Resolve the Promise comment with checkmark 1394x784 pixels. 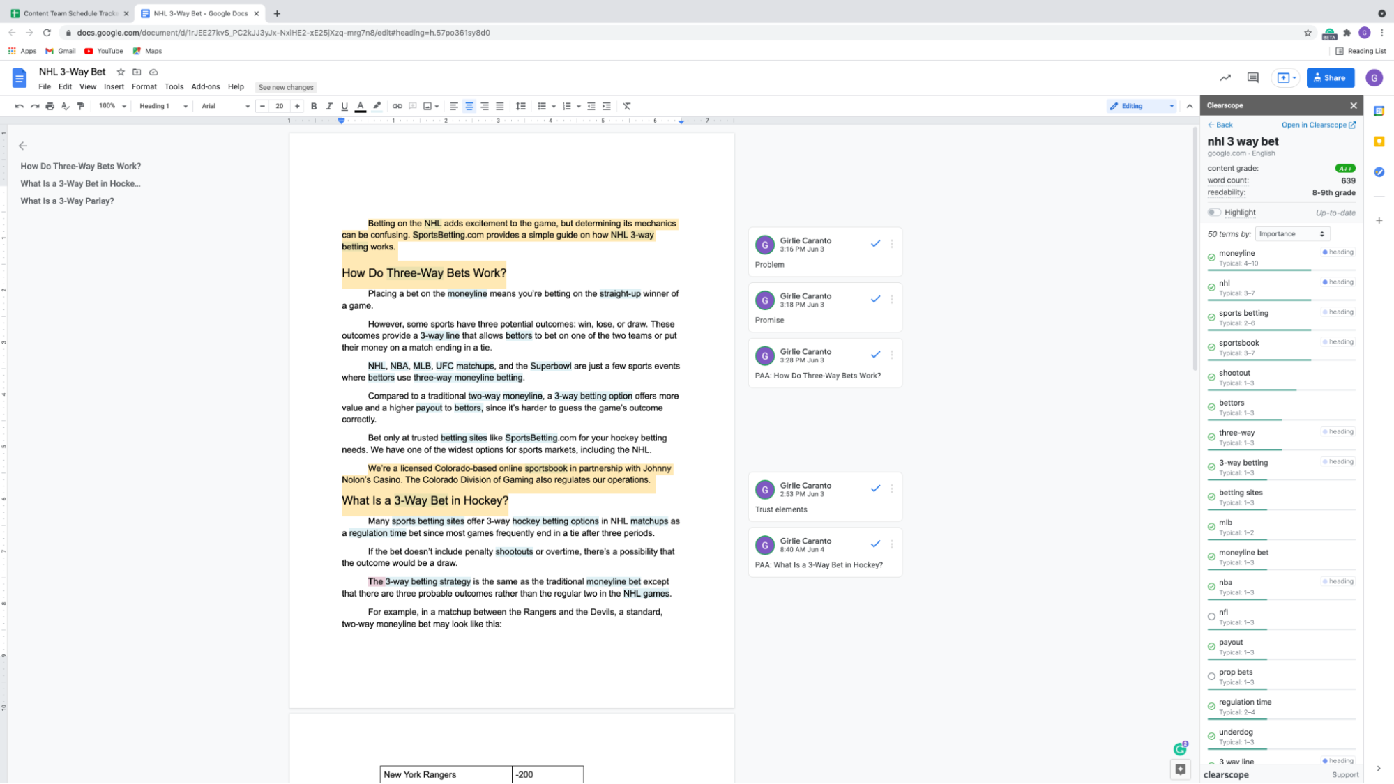[x=875, y=299]
